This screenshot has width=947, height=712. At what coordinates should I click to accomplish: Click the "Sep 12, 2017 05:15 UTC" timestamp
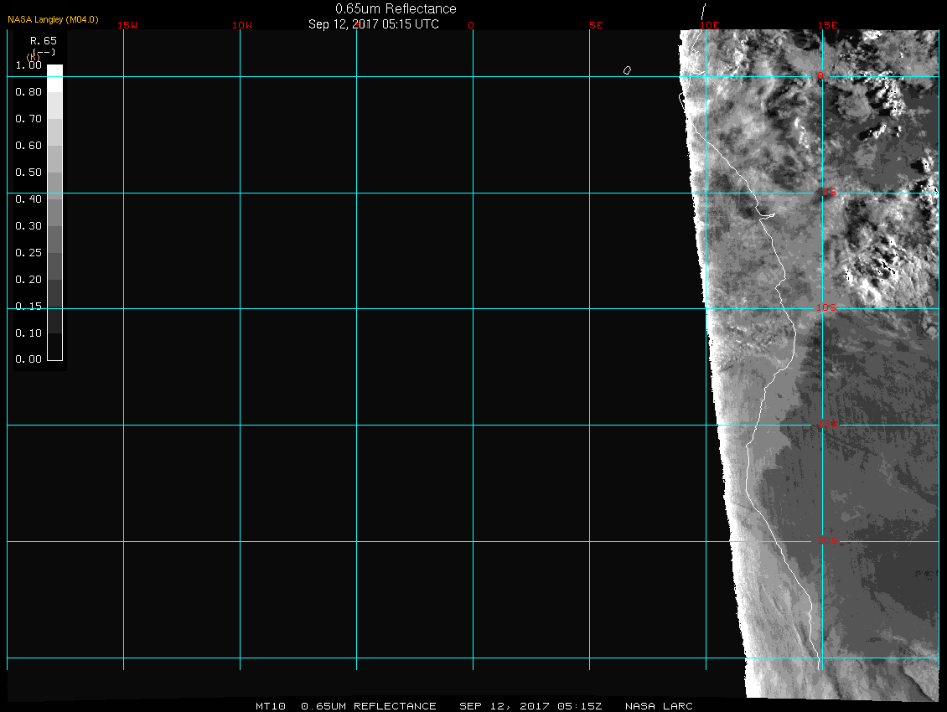click(373, 24)
